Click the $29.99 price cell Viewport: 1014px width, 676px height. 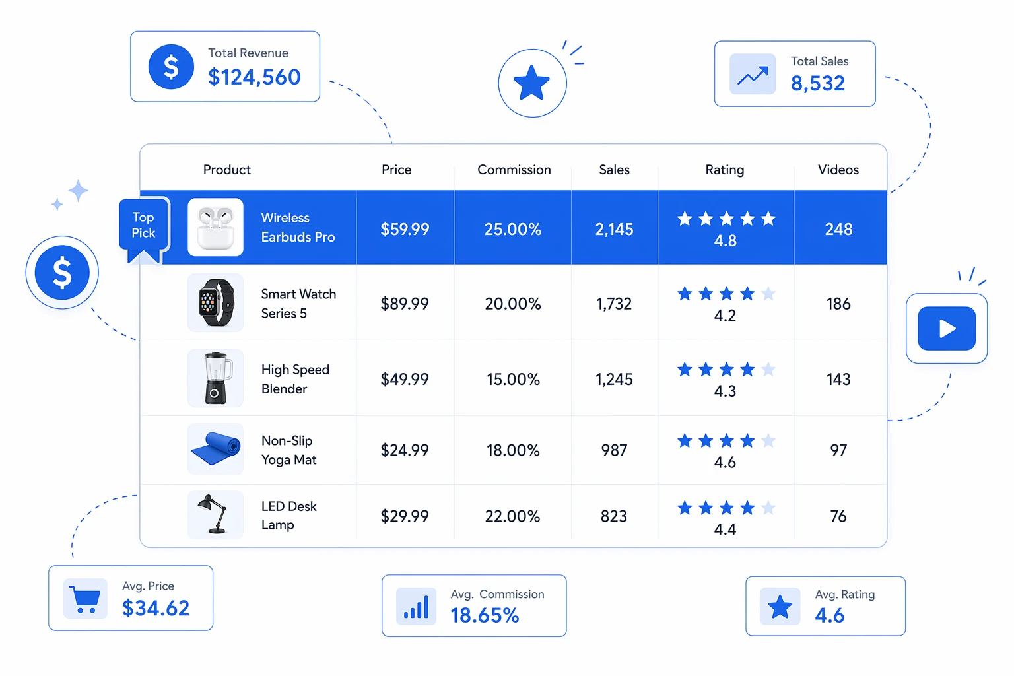[x=405, y=516]
